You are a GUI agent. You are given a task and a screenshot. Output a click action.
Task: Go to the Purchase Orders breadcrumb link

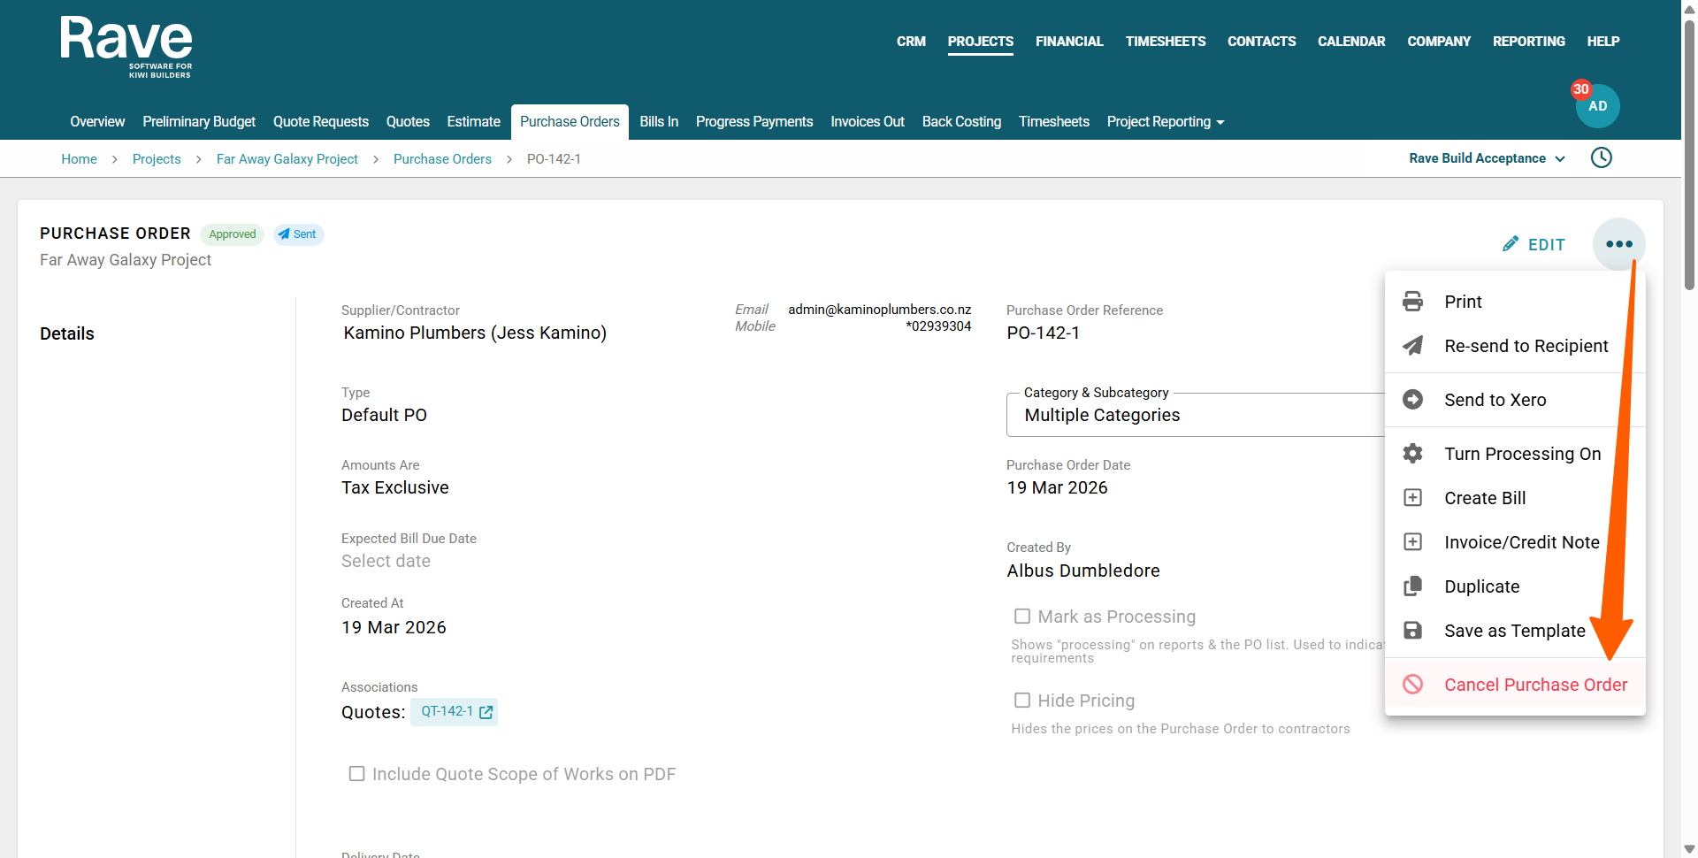(x=442, y=159)
